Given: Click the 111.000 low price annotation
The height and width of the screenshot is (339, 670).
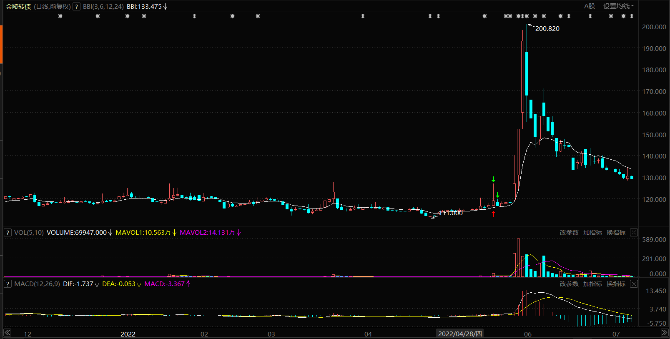Looking at the screenshot, I should tap(451, 213).
